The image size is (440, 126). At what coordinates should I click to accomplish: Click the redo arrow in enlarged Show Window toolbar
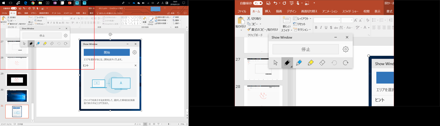click(346, 63)
